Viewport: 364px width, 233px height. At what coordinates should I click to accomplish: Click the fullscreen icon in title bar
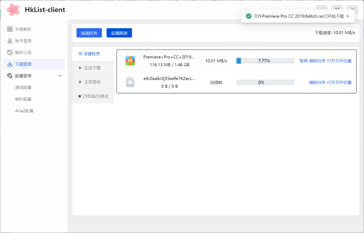click(x=337, y=10)
